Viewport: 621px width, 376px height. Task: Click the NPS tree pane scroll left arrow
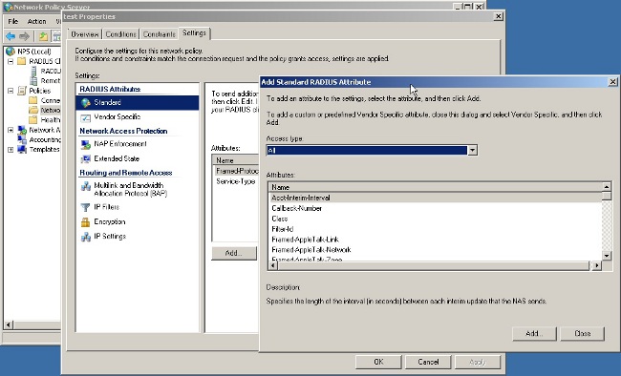[9, 324]
